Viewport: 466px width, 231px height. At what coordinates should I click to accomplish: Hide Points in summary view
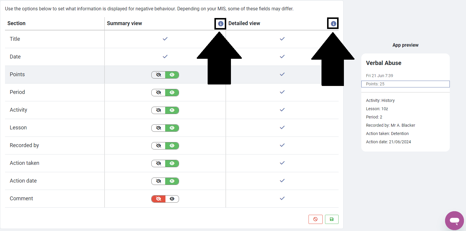(x=158, y=75)
